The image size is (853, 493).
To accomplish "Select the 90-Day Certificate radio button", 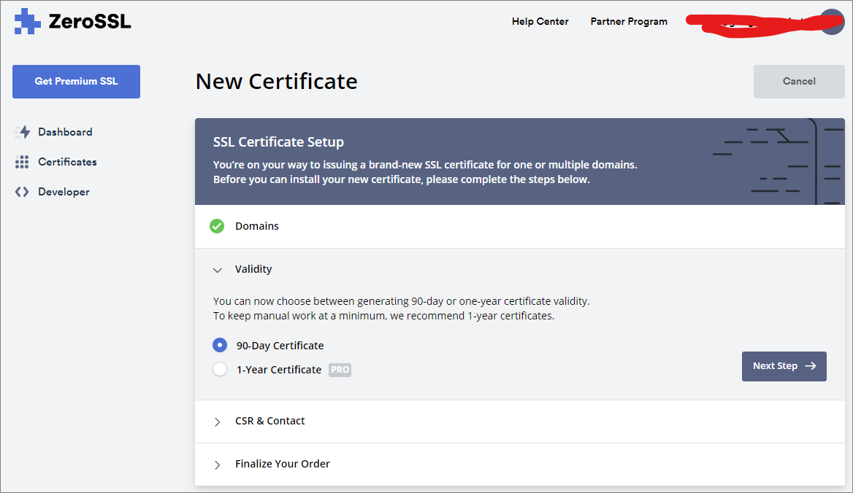I will click(x=220, y=345).
